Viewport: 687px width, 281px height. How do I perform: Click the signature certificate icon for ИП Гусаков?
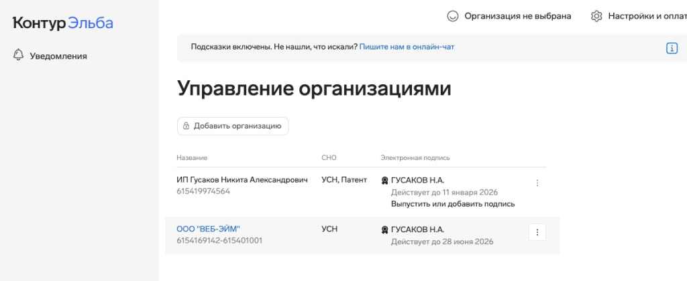pos(384,181)
